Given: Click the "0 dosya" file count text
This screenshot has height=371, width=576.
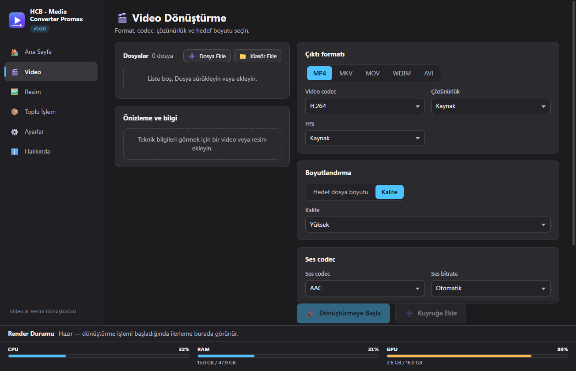Looking at the screenshot, I should coord(163,56).
